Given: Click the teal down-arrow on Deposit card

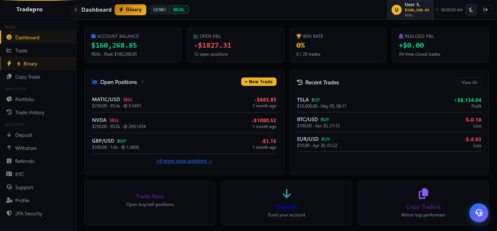Looking at the screenshot, I should (x=287, y=194).
